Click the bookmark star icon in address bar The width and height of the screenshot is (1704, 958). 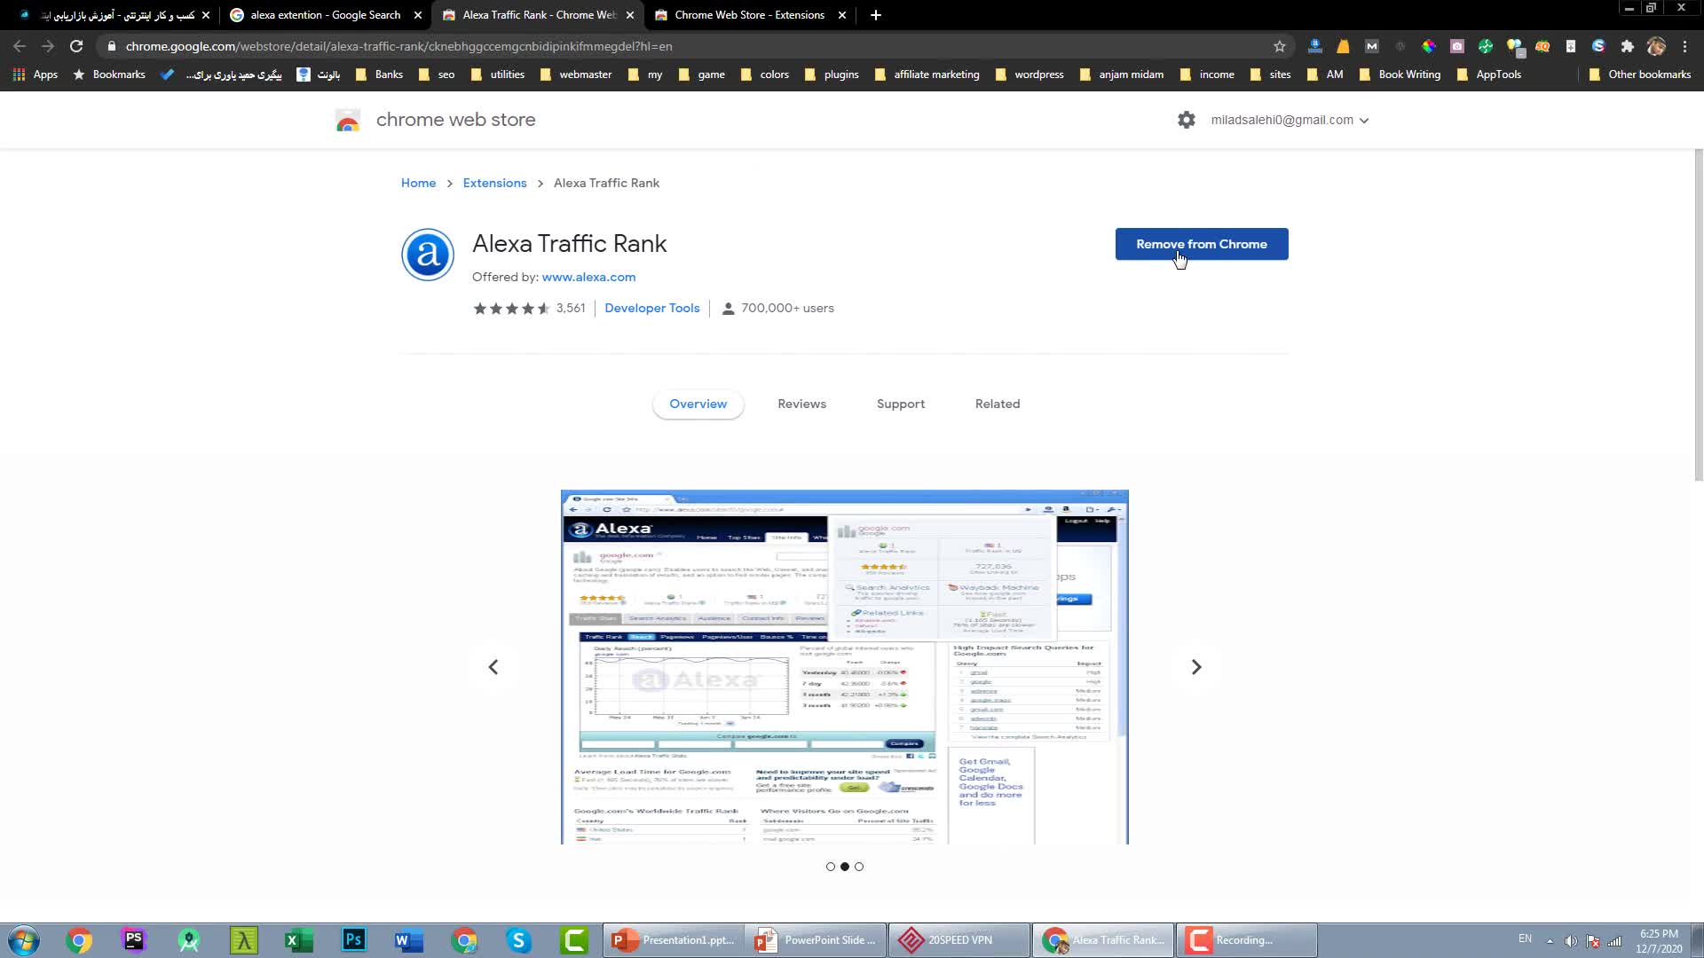click(1279, 46)
